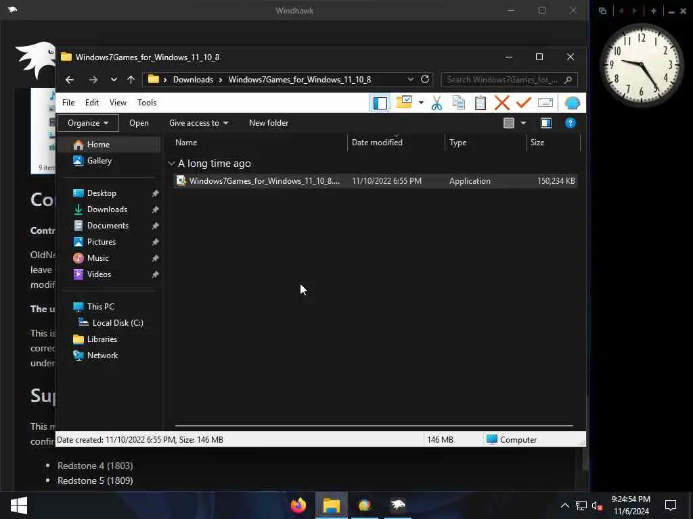The height and width of the screenshot is (519, 693).
Task: Open the view options dropdown arrow
Action: pyautogui.click(x=523, y=123)
